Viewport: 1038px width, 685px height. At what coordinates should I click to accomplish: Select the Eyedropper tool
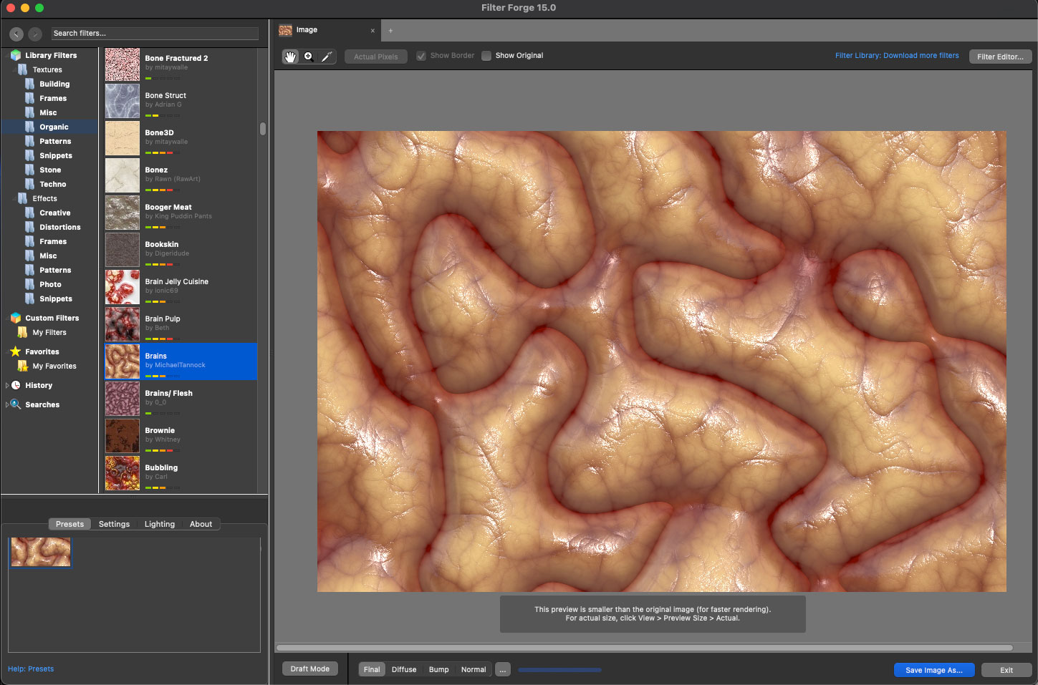click(x=327, y=57)
